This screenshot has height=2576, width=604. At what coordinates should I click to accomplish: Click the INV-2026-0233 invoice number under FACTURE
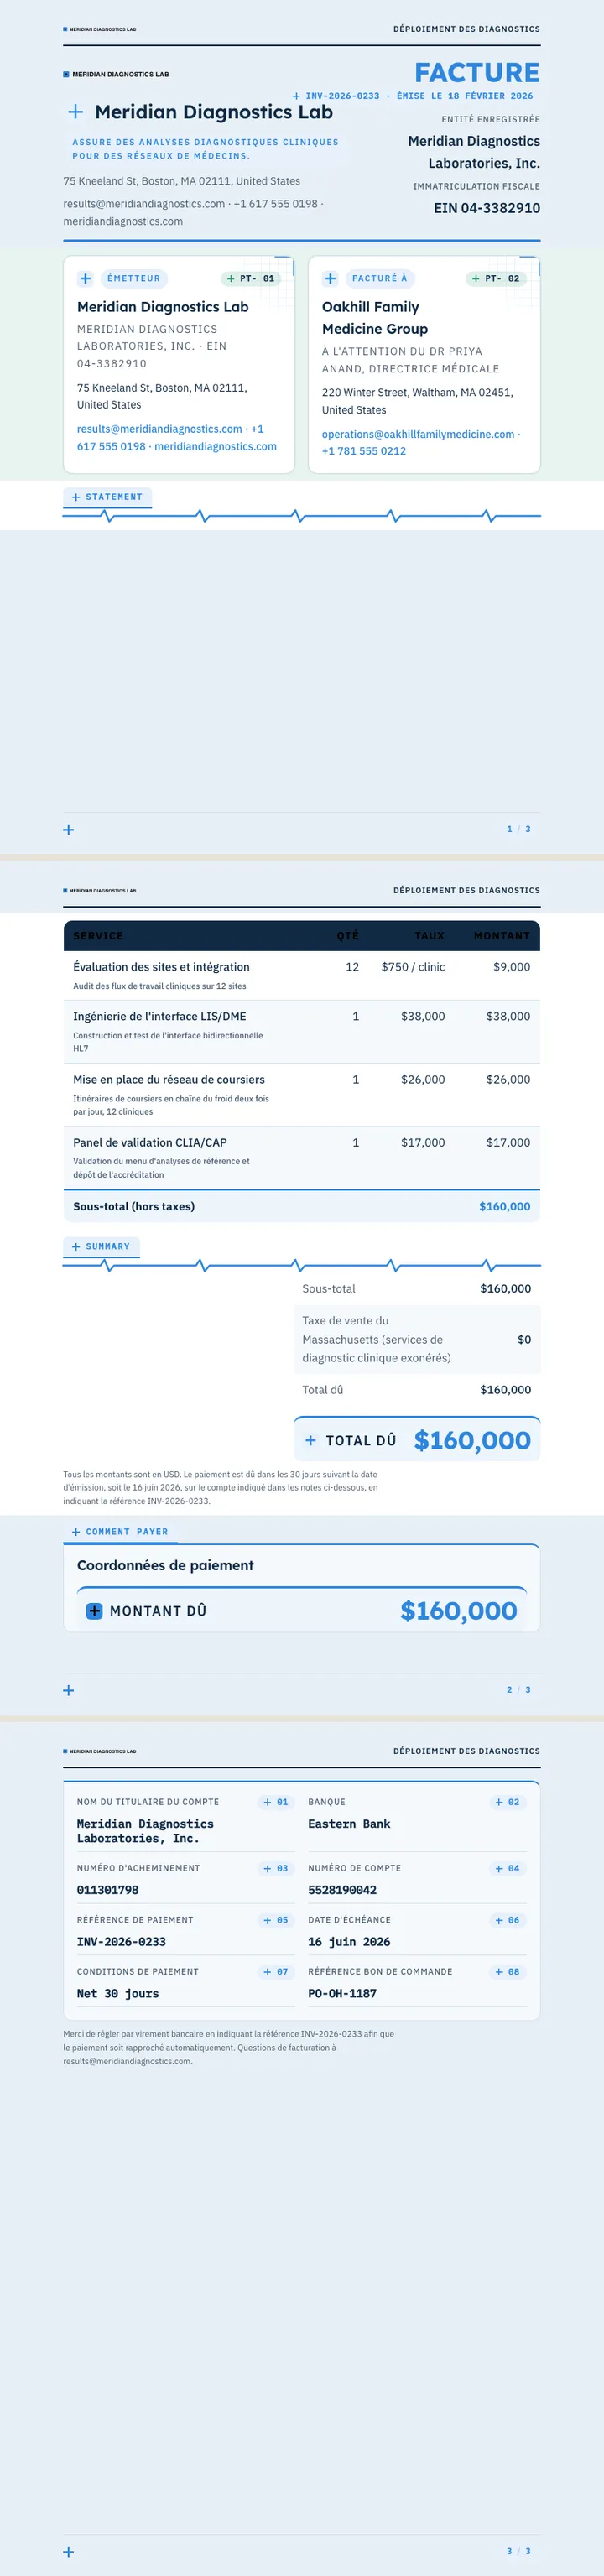pyautogui.click(x=342, y=96)
